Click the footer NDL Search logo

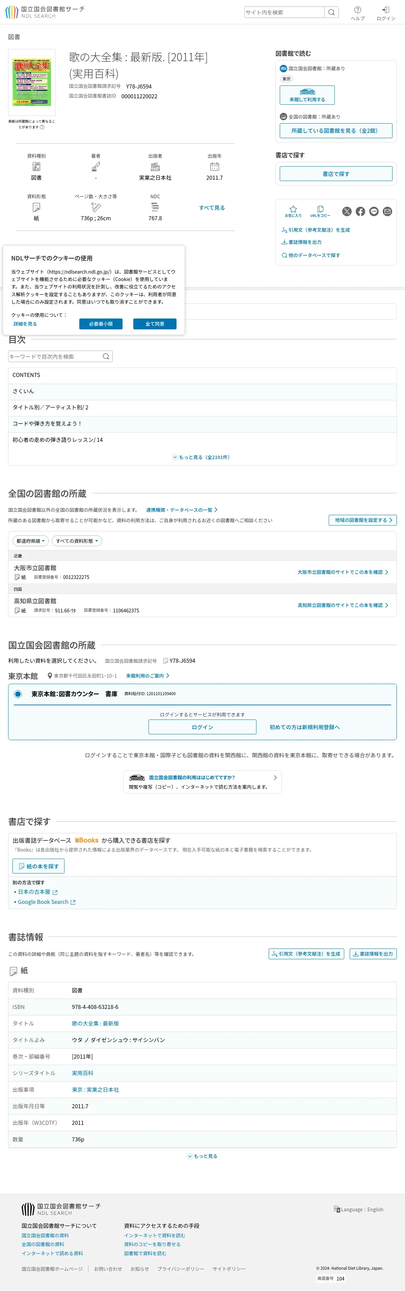coord(61,1209)
